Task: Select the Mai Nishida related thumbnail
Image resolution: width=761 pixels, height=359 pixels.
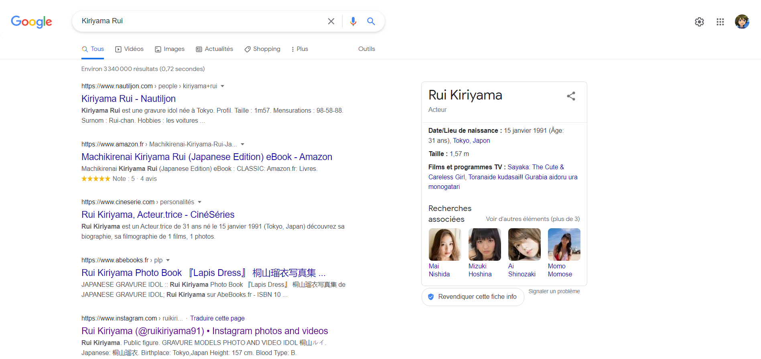Action: [x=444, y=245]
